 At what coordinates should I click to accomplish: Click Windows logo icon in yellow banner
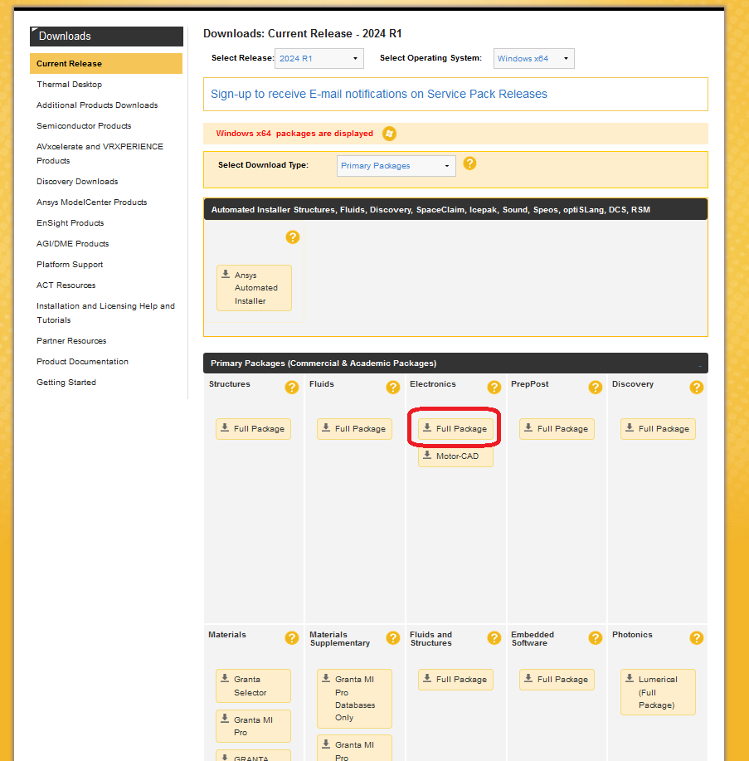(x=389, y=134)
